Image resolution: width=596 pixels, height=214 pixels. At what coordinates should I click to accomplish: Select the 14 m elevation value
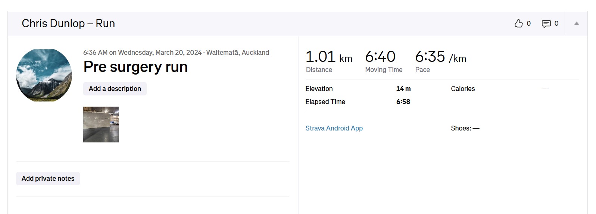click(x=403, y=89)
